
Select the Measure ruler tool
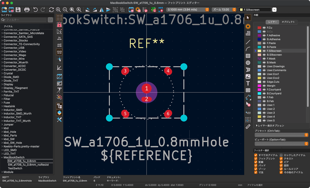point(248,126)
